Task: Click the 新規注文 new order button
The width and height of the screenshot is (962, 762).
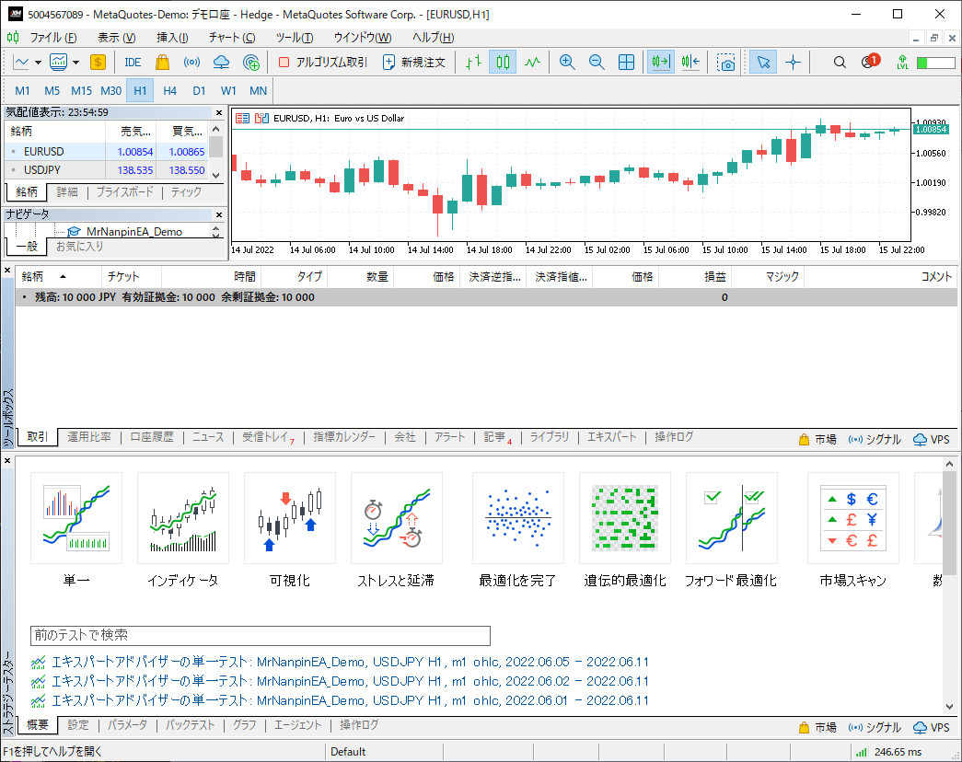Action: pyautogui.click(x=413, y=62)
